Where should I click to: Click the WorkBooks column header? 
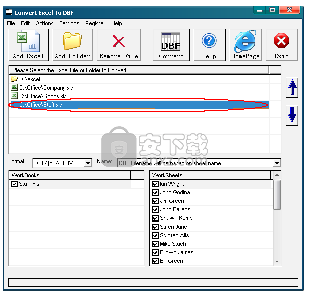coord(70,175)
